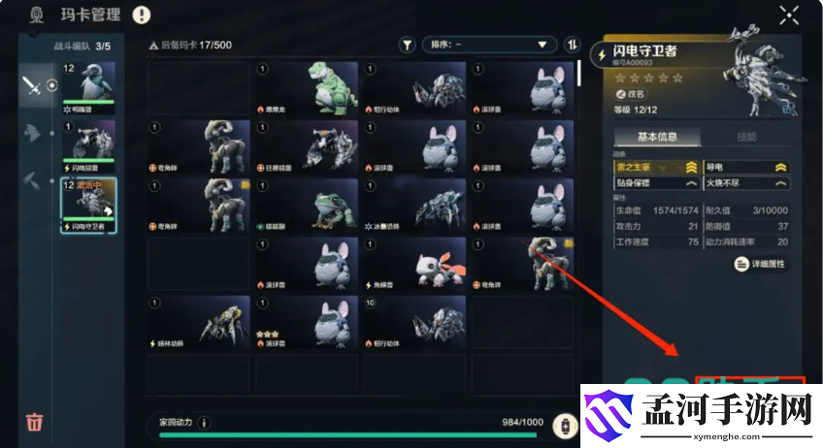This screenshot has height=448, width=823.
Task: Expand the 雷之主宰 trait entry
Action: [x=657, y=168]
